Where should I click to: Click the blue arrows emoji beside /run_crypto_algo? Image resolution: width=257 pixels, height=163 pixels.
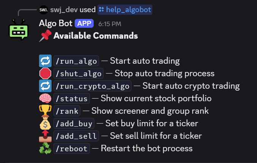coord(45,86)
